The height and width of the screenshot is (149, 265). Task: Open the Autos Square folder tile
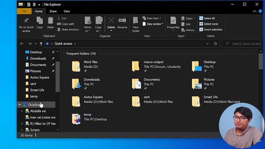pos(92,101)
